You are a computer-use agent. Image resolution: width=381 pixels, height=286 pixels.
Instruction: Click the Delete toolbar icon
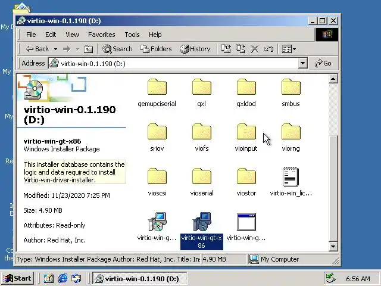pos(254,49)
